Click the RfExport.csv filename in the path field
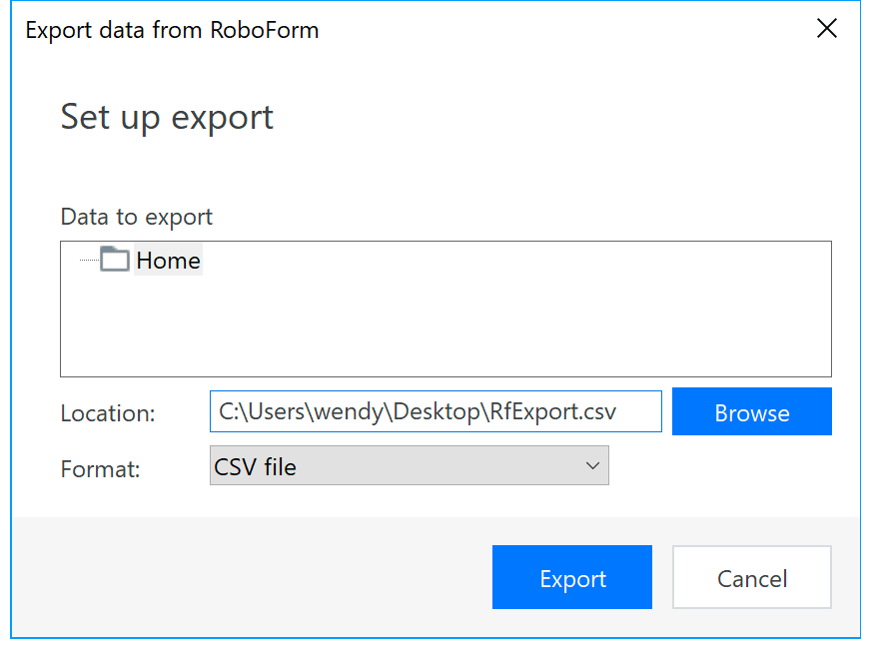Screen dimensions: 873x651 tap(550, 411)
